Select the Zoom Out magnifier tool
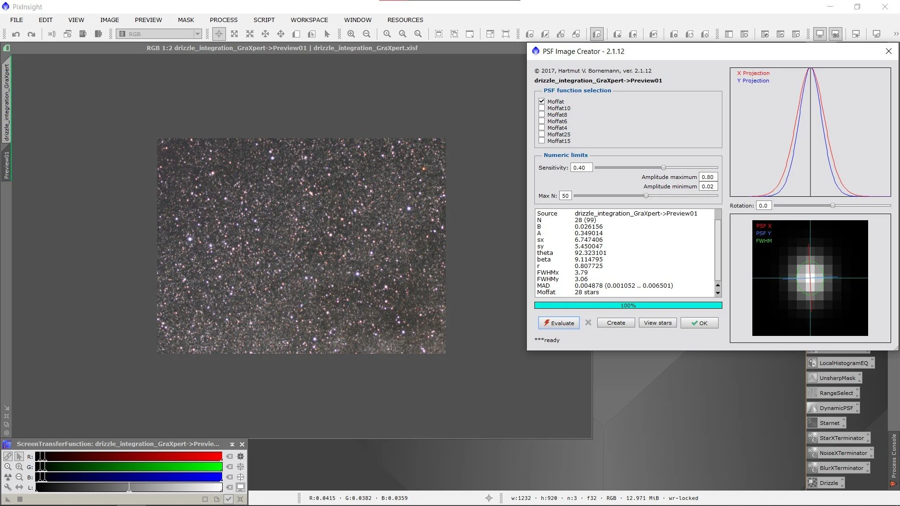This screenshot has height=506, width=900. click(x=367, y=34)
